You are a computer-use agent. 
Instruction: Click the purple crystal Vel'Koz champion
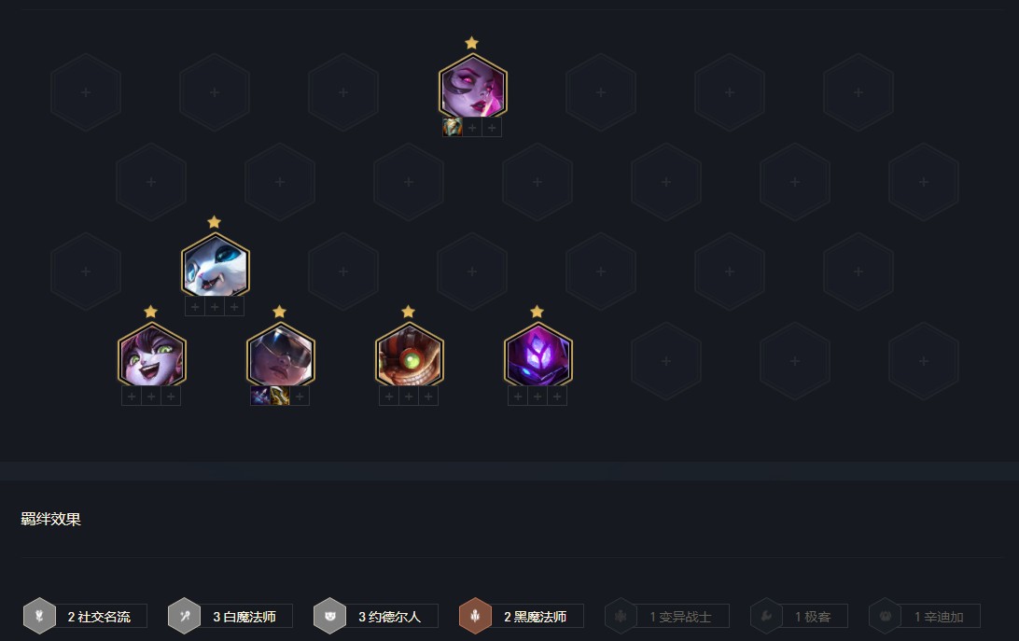537,356
